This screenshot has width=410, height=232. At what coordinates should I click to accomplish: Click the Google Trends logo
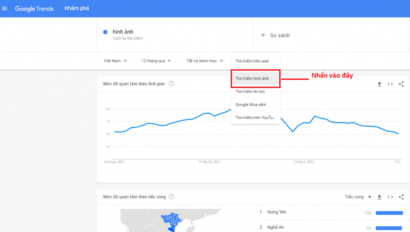click(x=34, y=9)
